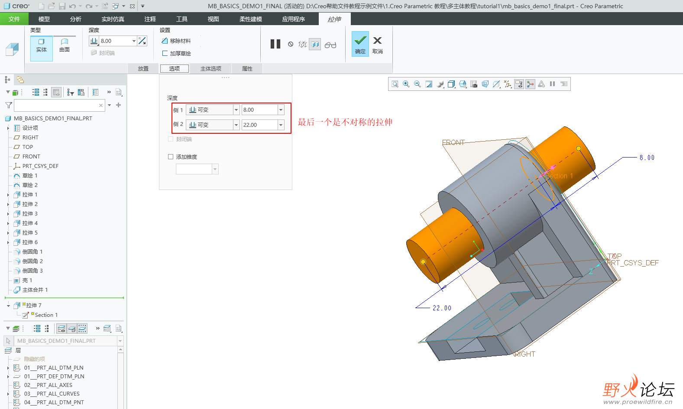Click the perspective view icon in graphics toolbar

tap(485, 84)
